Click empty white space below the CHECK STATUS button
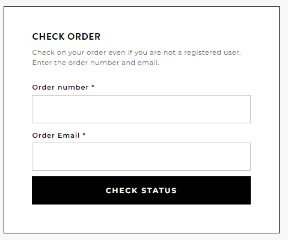Image resolution: width=288 pixels, height=240 pixels. [x=141, y=218]
